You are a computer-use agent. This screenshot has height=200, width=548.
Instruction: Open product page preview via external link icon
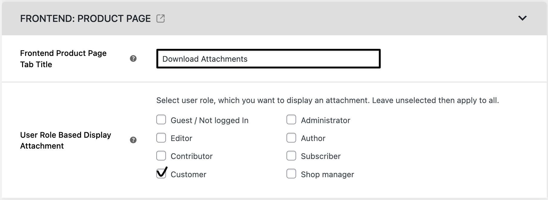[x=161, y=19]
